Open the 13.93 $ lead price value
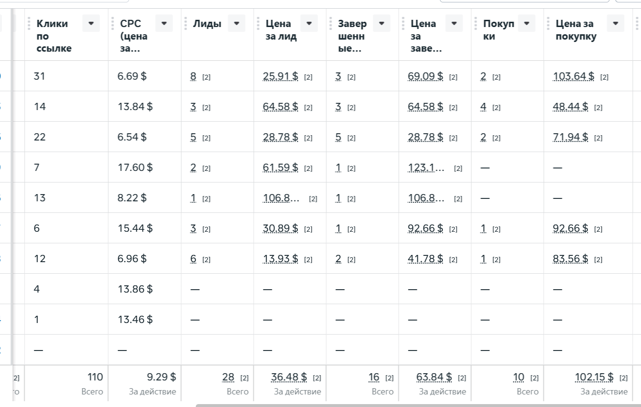The width and height of the screenshot is (641, 407). coord(280,259)
